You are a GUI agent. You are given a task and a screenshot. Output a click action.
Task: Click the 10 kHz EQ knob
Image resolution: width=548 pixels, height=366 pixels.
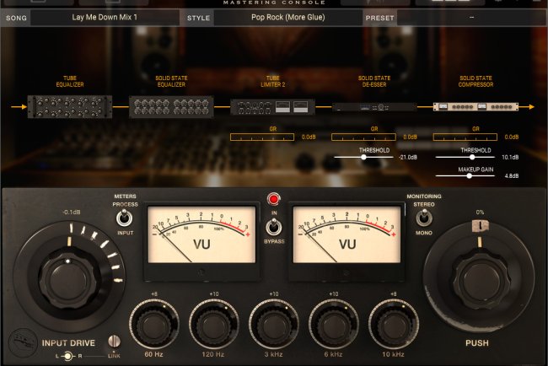(394, 325)
